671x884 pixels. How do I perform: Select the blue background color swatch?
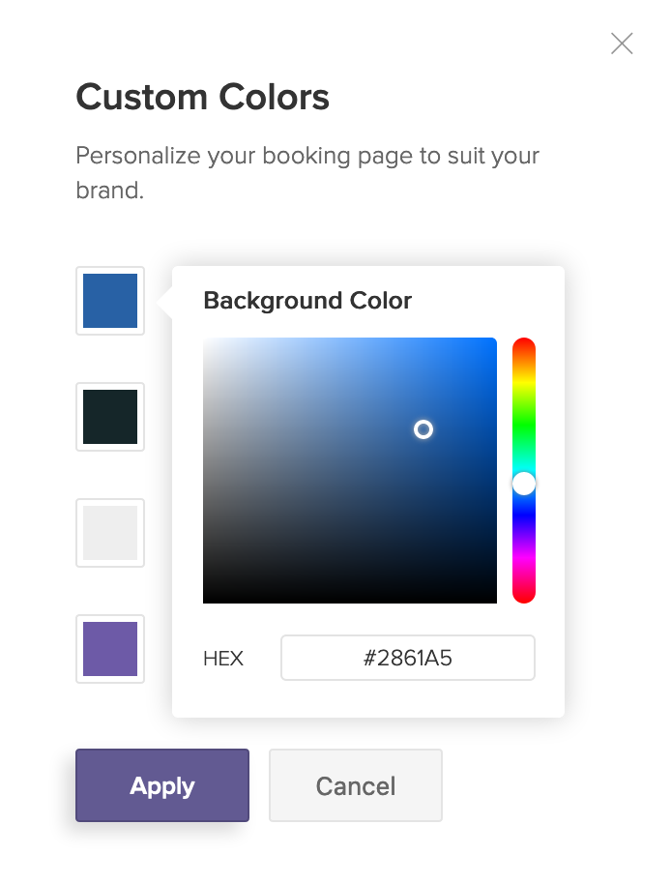[110, 301]
